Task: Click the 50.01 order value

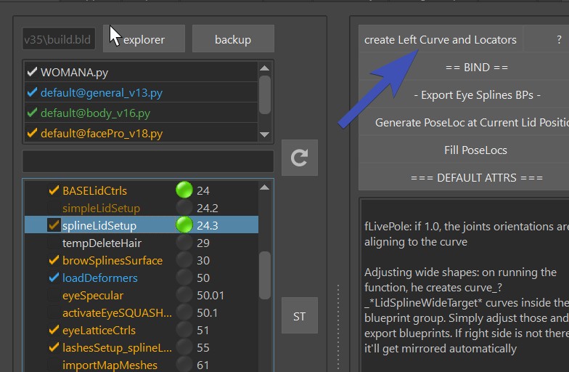Action: [x=210, y=295]
